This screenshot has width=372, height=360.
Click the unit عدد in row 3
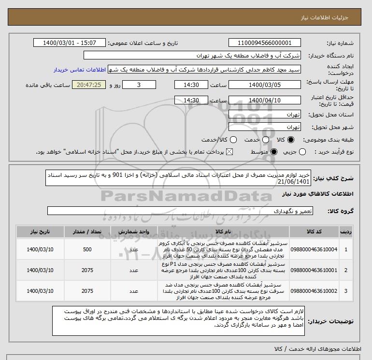coord(134,291)
